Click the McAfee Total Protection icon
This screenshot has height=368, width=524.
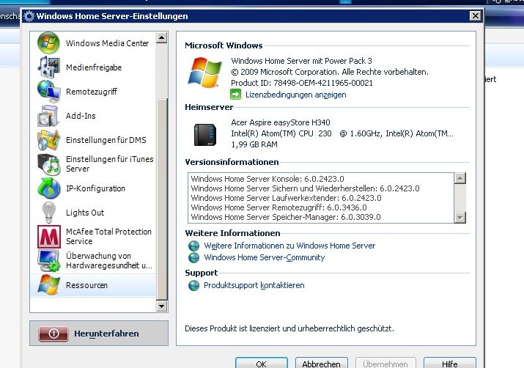click(x=49, y=237)
